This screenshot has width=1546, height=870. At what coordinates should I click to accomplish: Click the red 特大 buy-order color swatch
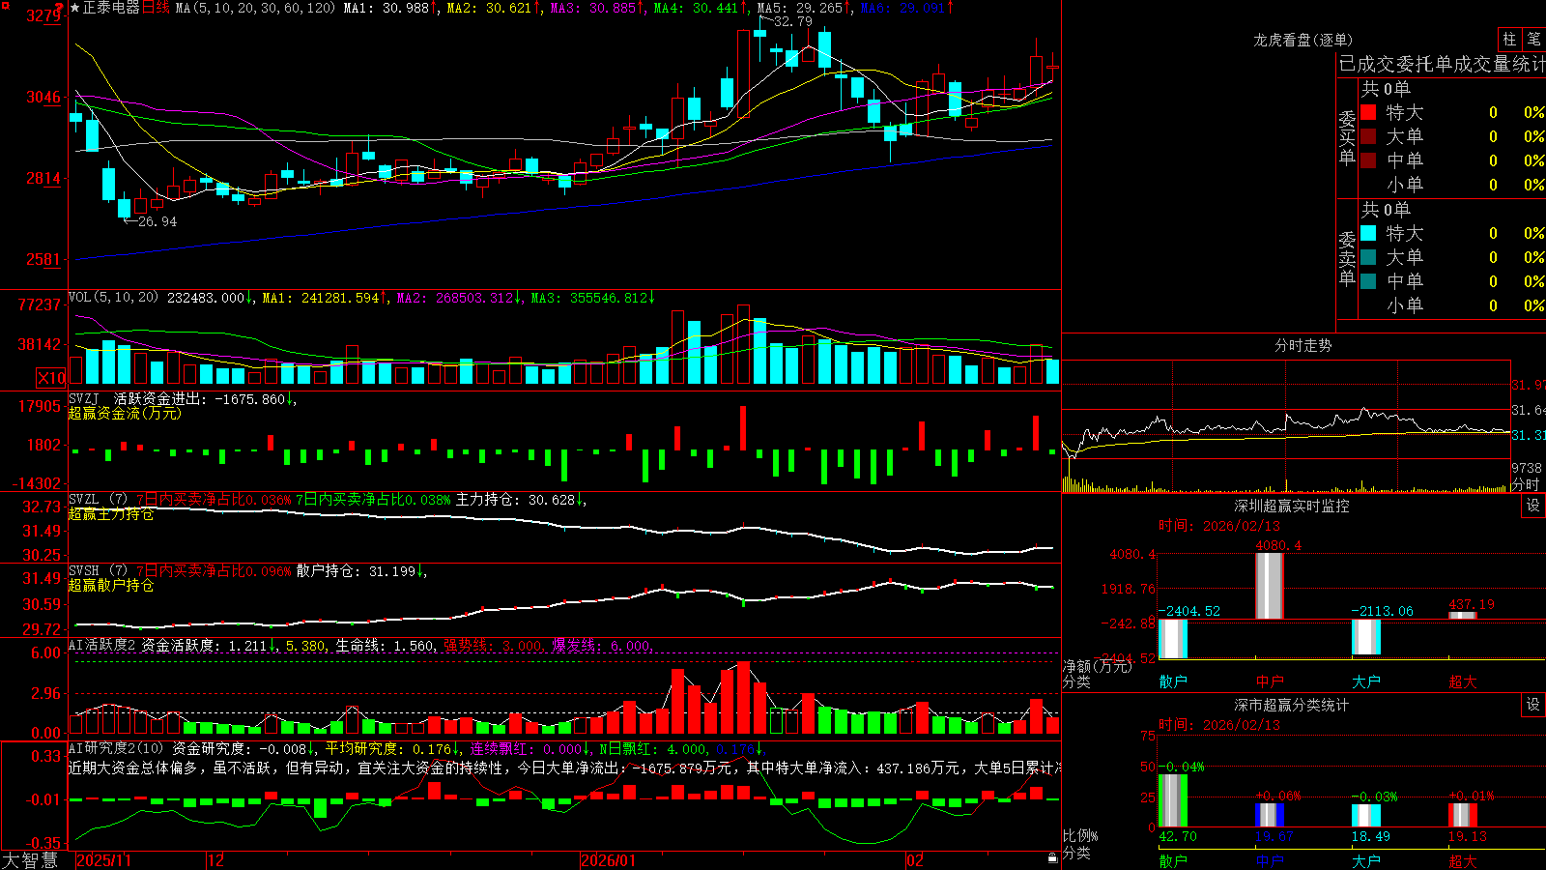point(1368,112)
